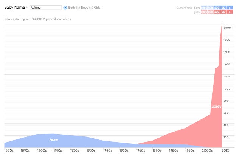
Task: Click girls rank 1000 swatch
Action: click(204, 12)
